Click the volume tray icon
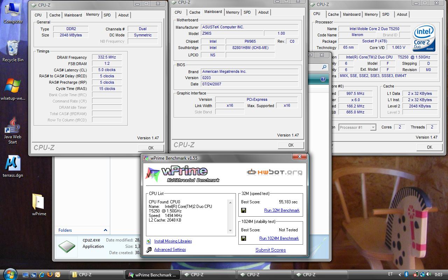The height and width of the screenshot is (280, 448). tap(429, 274)
